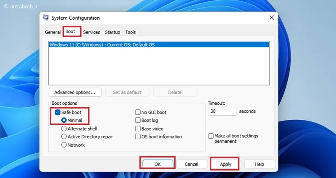Apply the boot settings
Viewport: 336px width, 178px height.
[226, 164]
